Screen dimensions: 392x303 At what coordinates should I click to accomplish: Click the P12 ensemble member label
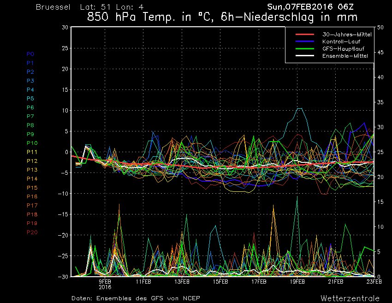[x=32, y=161]
